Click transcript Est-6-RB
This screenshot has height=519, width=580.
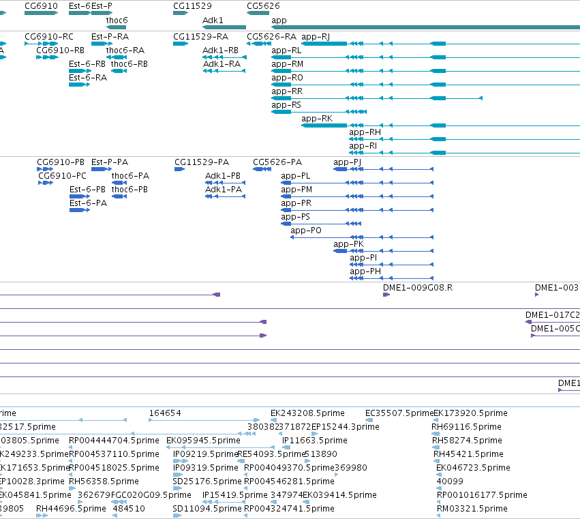pyautogui.click(x=80, y=71)
